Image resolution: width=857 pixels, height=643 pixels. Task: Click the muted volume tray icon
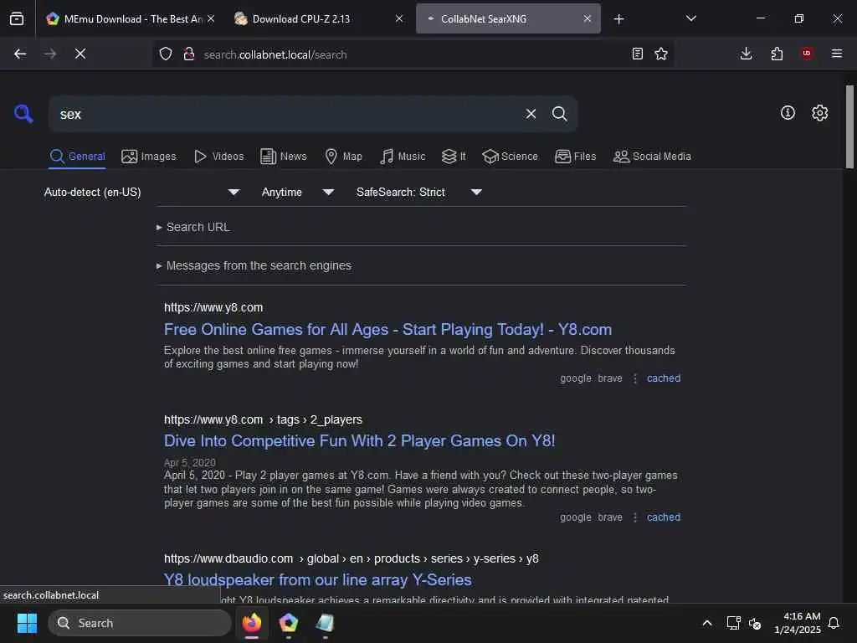(756, 623)
